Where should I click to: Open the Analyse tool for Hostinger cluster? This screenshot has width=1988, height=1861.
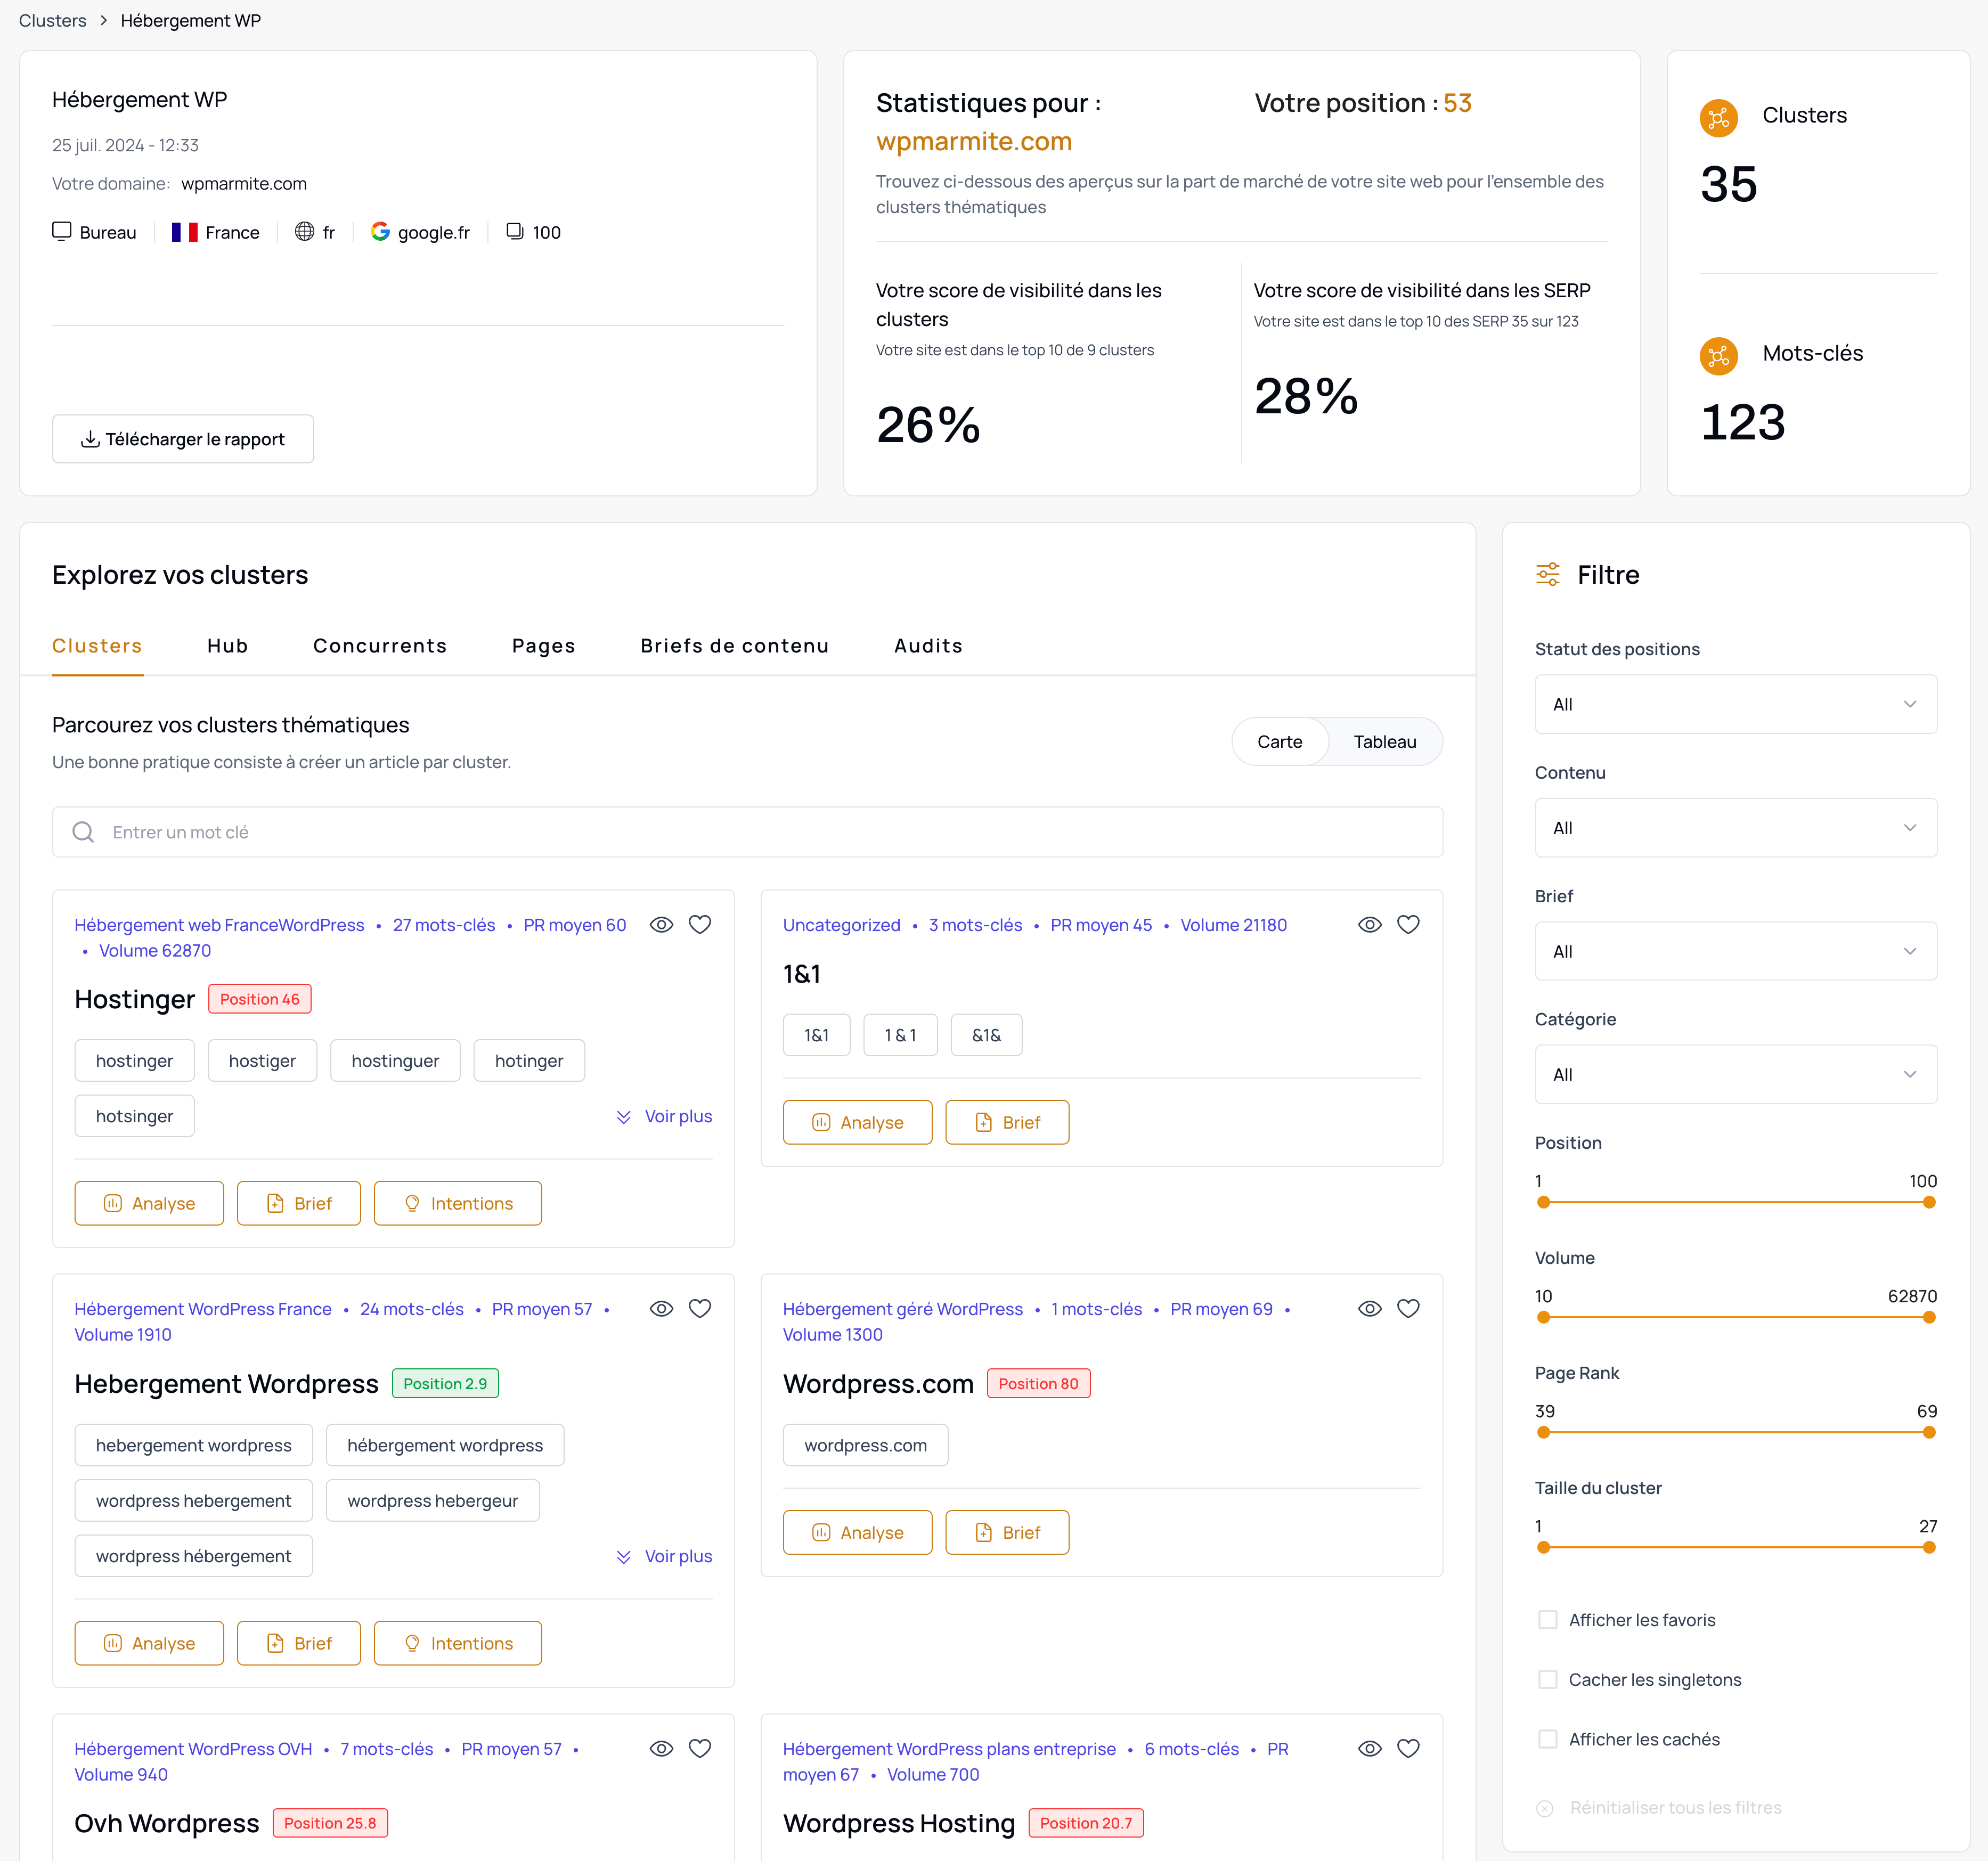pos(148,1203)
